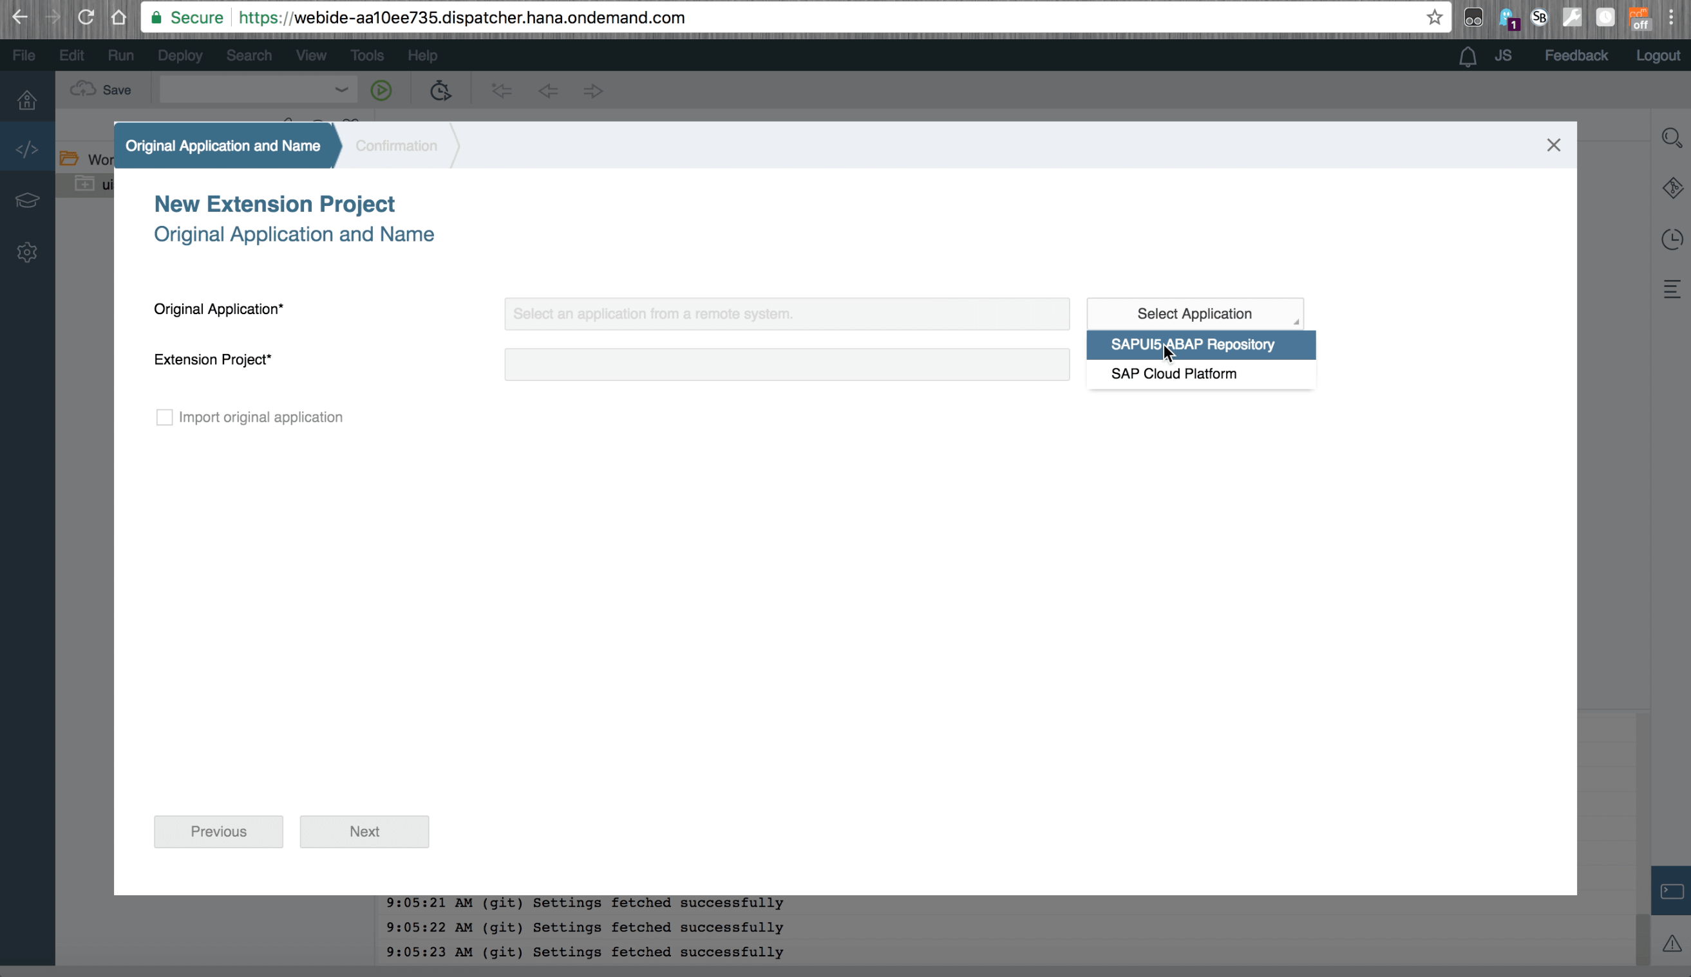Image resolution: width=1691 pixels, height=977 pixels.
Task: Open the Edit menu
Action: coord(71,55)
